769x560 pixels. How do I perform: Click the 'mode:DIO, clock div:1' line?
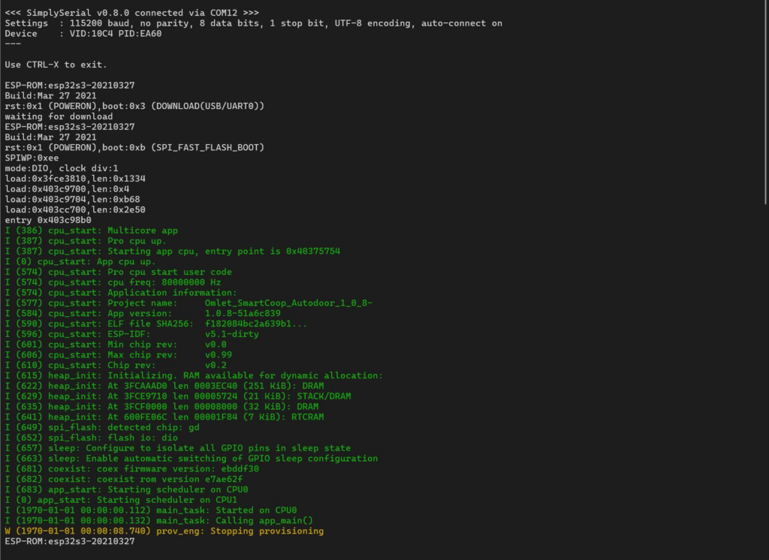[x=62, y=168]
